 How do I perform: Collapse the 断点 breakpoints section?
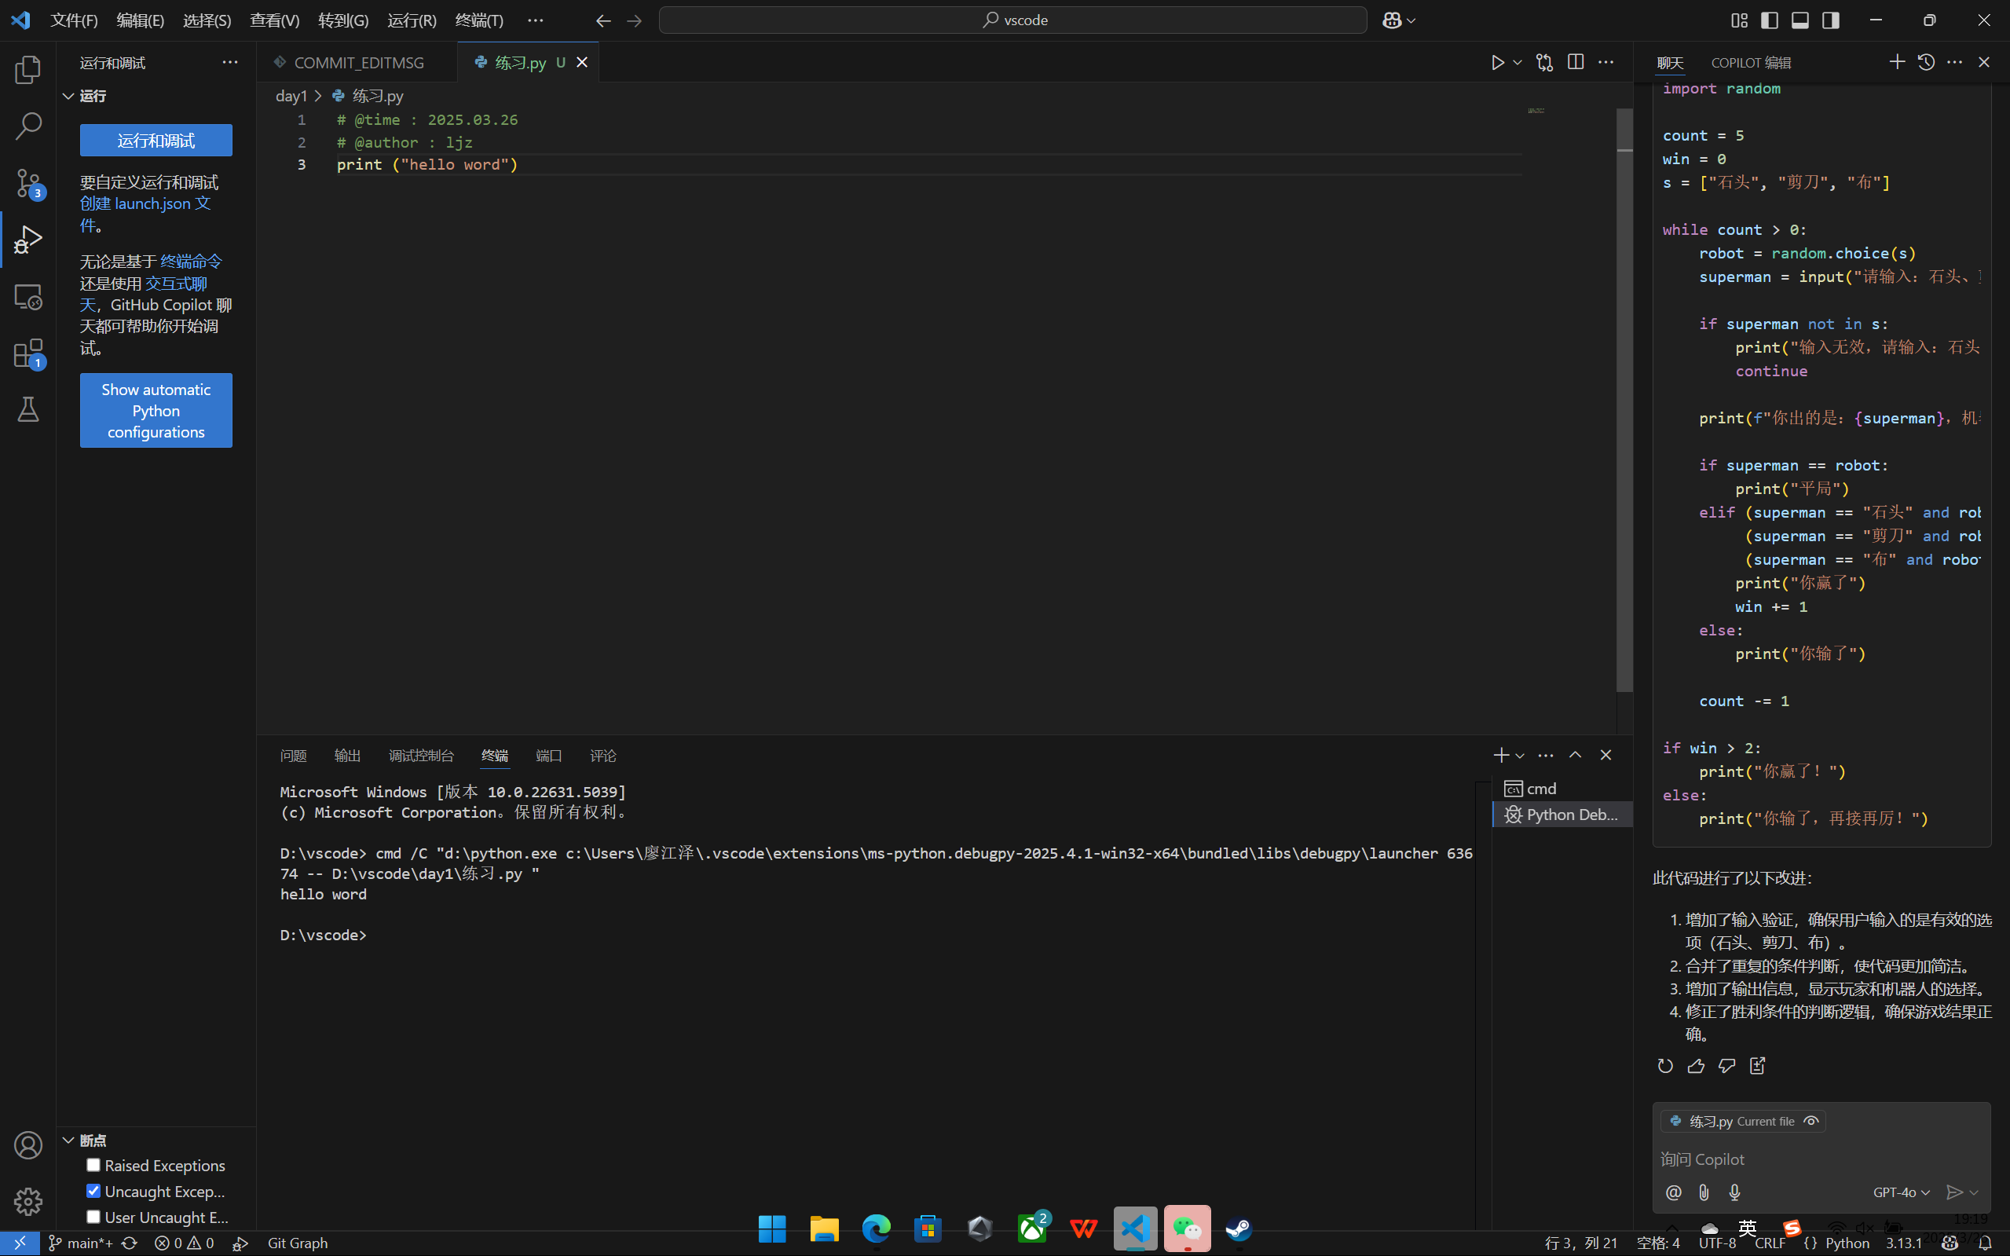click(x=69, y=1141)
